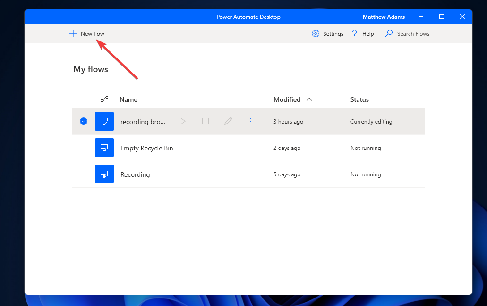Open Settings via the gear icon
Screen dimensions: 487x306
(316, 33)
